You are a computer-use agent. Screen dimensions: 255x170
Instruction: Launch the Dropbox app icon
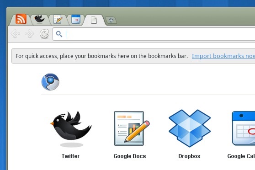pos(190,128)
